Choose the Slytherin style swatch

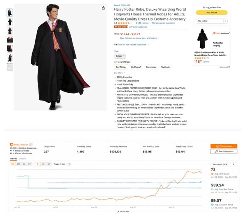166,67
